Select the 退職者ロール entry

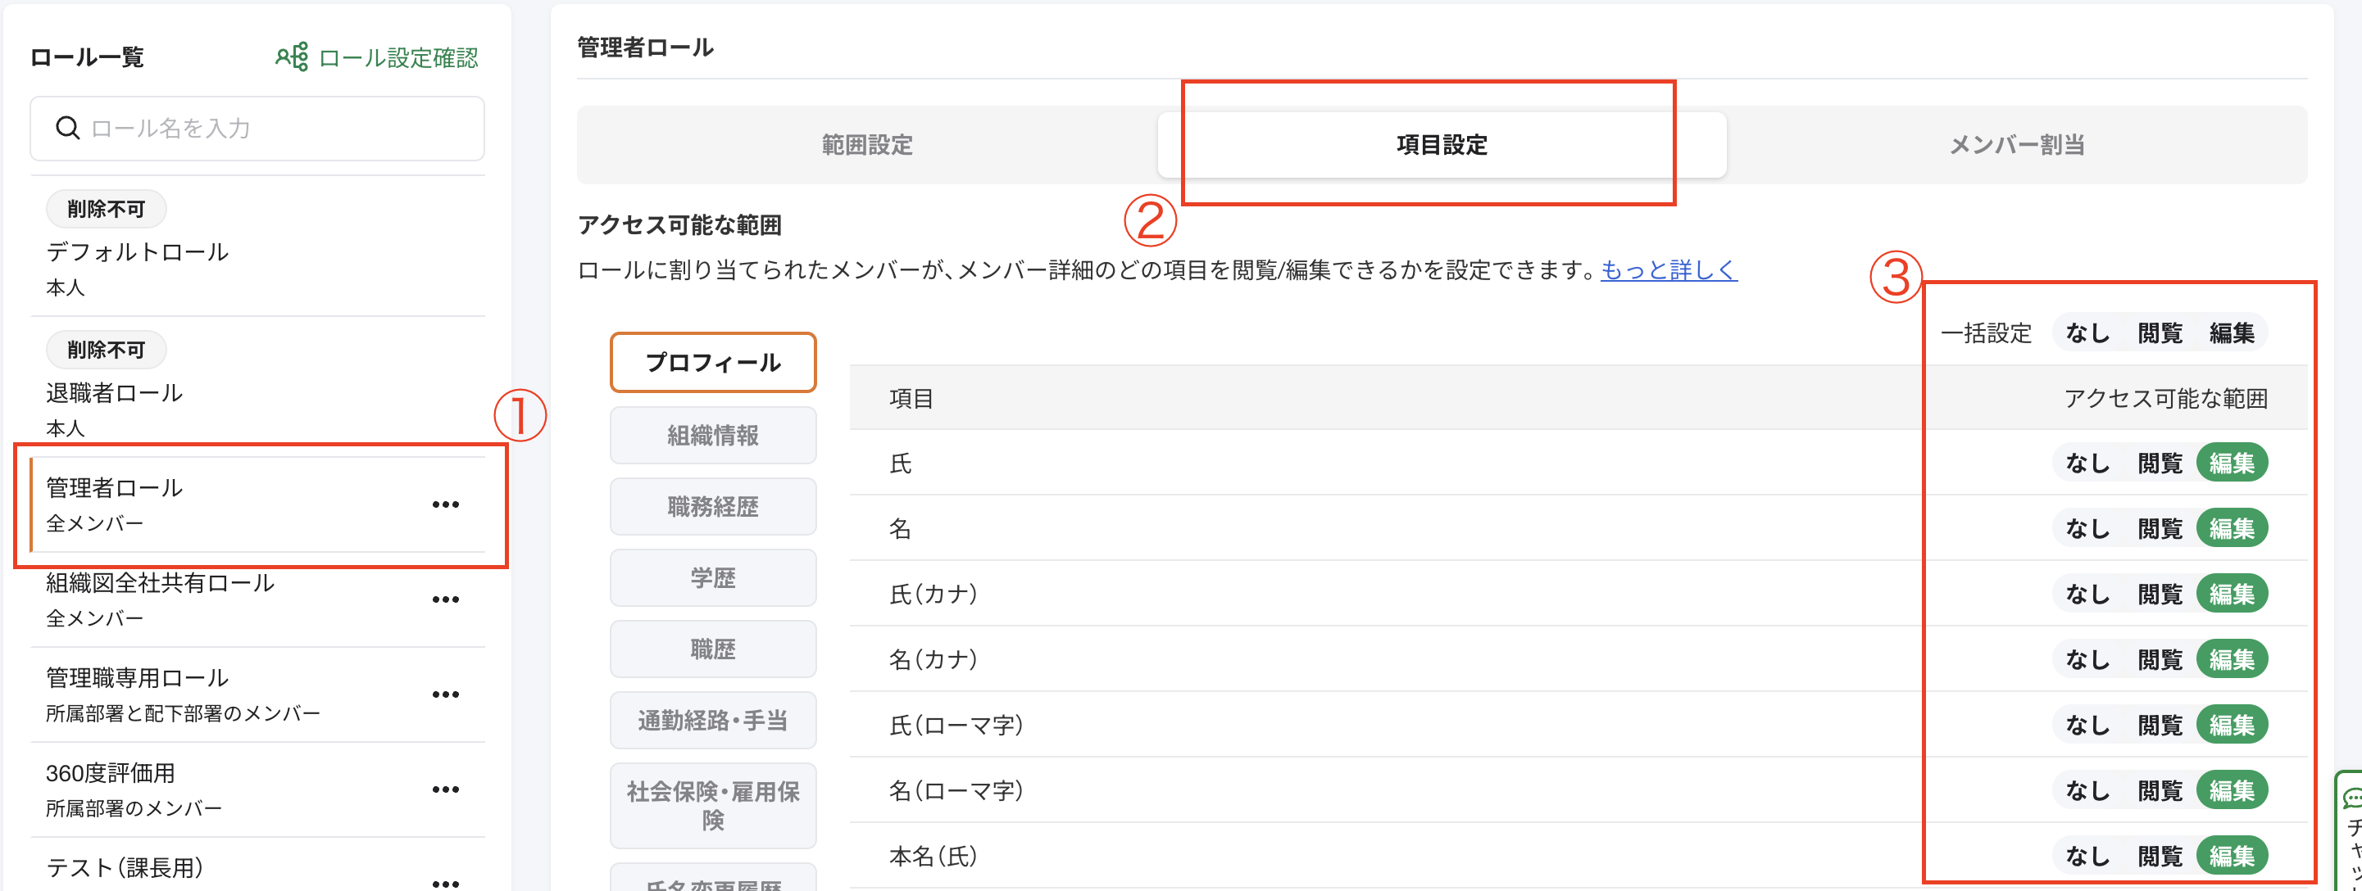tap(115, 392)
